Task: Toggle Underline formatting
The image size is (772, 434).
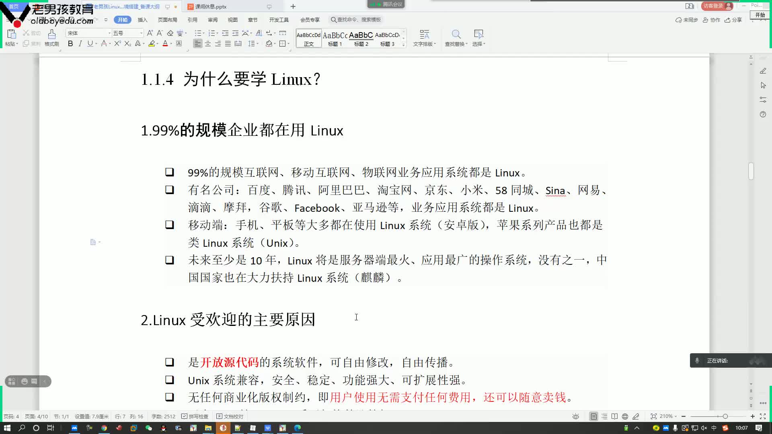Action: pyautogui.click(x=90, y=43)
